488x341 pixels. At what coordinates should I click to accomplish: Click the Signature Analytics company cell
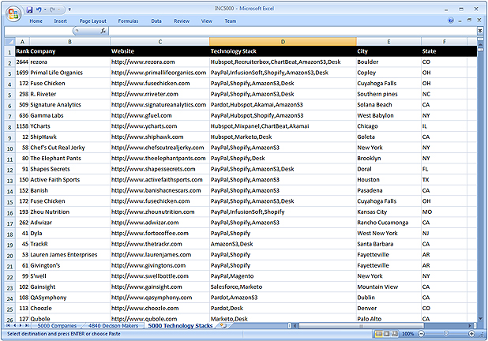coord(69,105)
